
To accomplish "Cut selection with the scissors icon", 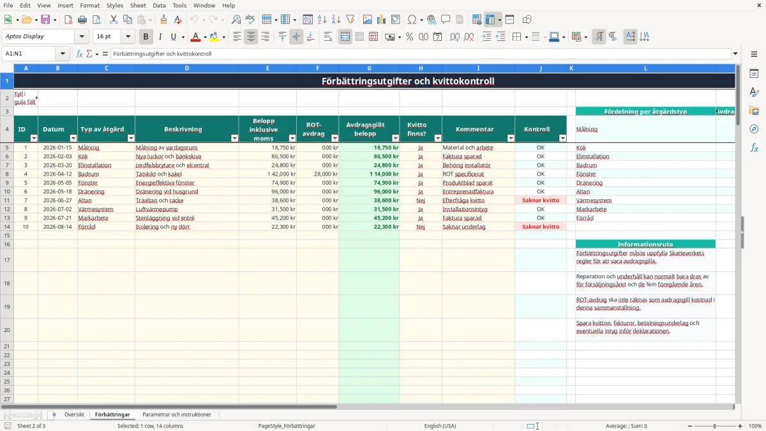I will pyautogui.click(x=114, y=20).
